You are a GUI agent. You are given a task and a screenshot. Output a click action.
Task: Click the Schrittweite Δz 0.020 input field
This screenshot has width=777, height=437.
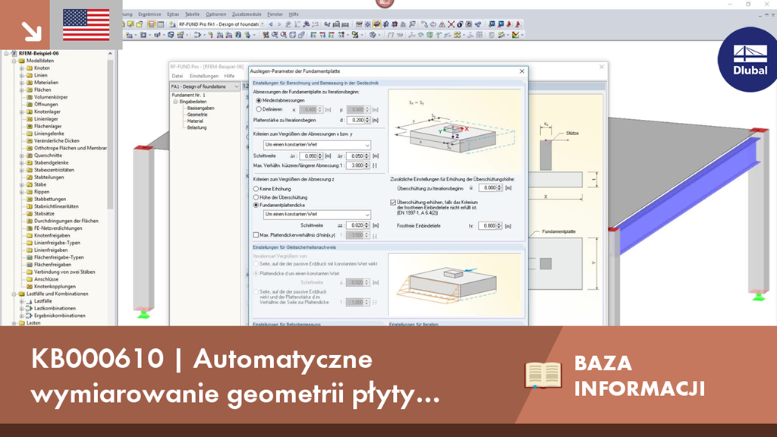355,225
